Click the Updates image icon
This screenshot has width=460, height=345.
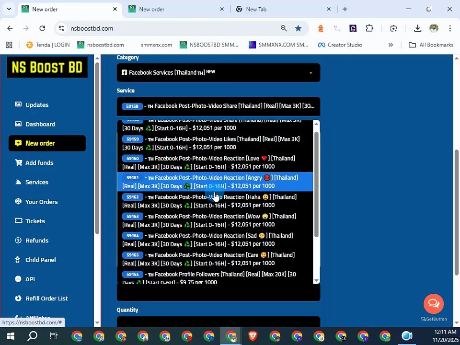click(18, 104)
